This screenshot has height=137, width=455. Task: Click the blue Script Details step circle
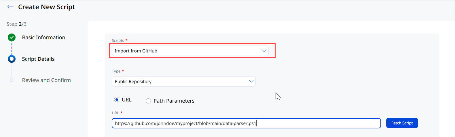12,59
